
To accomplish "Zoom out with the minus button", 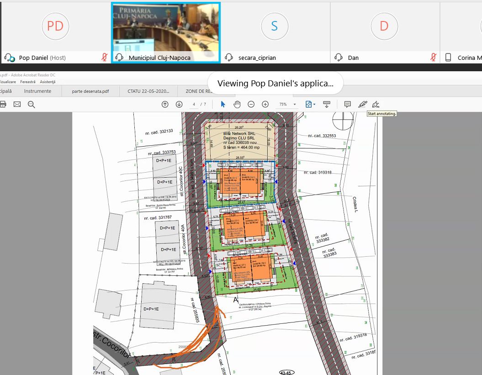I will tap(251, 104).
